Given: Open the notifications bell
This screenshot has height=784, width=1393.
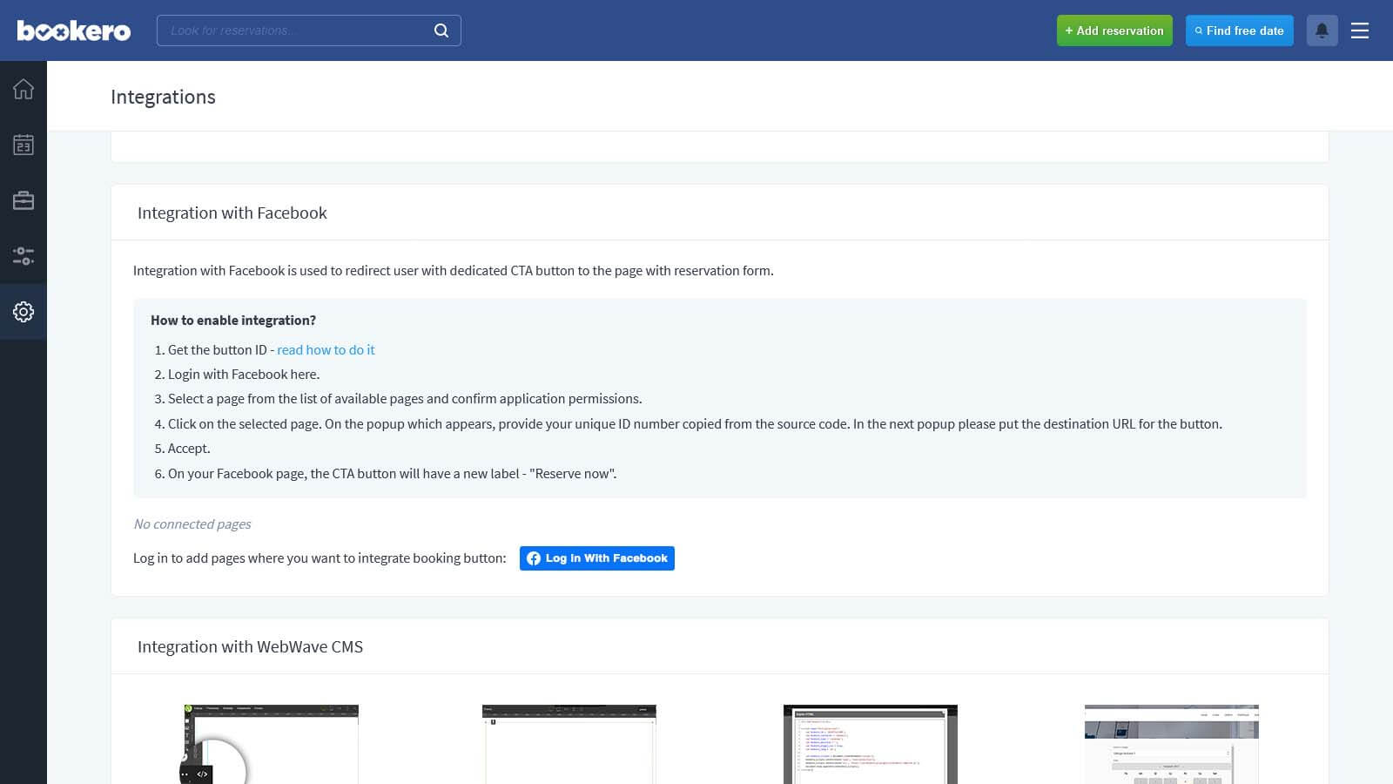Looking at the screenshot, I should 1322,30.
